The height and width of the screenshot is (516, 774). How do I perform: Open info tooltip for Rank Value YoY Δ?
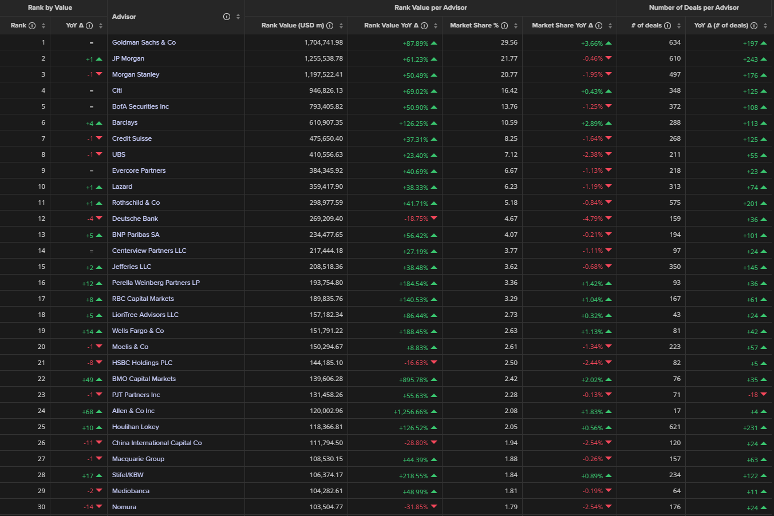424,26
